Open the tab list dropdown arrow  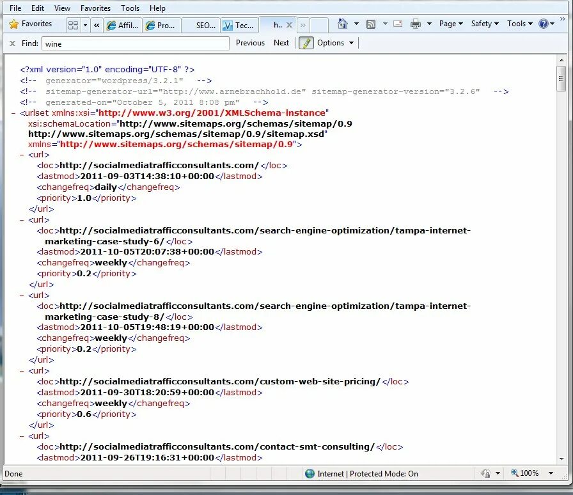tap(85, 25)
